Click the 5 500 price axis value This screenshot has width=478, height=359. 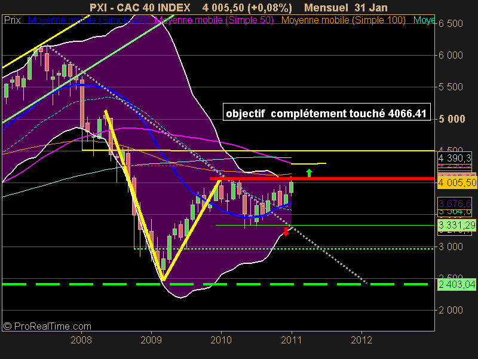click(x=451, y=87)
